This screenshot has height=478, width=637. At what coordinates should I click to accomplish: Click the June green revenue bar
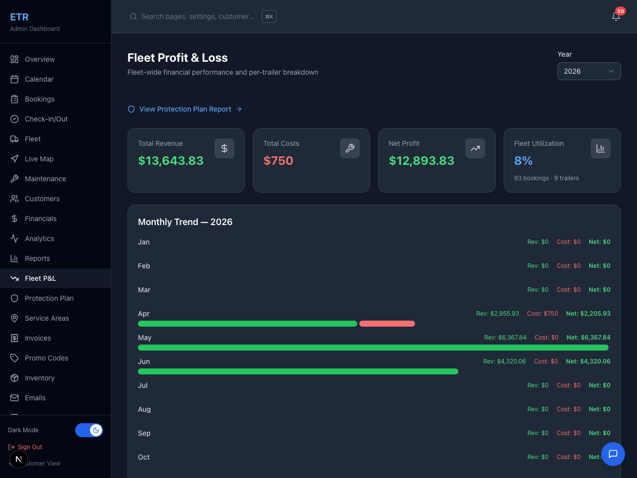pyautogui.click(x=298, y=371)
